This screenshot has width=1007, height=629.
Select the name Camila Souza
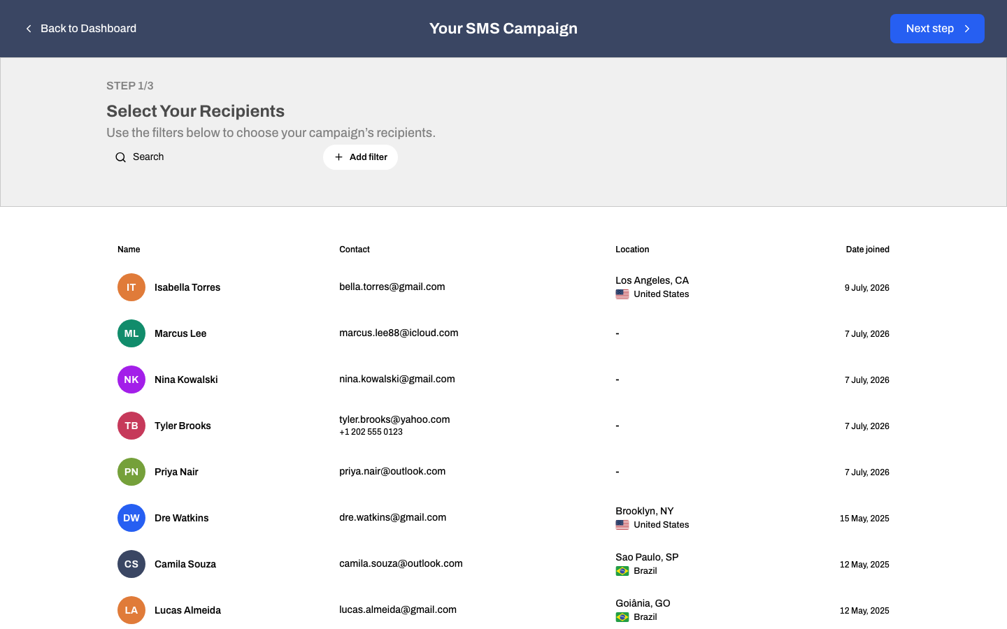185,564
